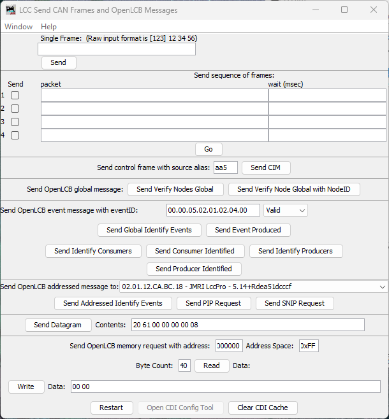This screenshot has width=389, height=419.
Task: Click the memory request address field
Action: click(x=229, y=346)
